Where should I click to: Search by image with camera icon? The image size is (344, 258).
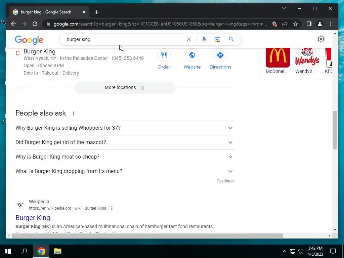coord(217,39)
